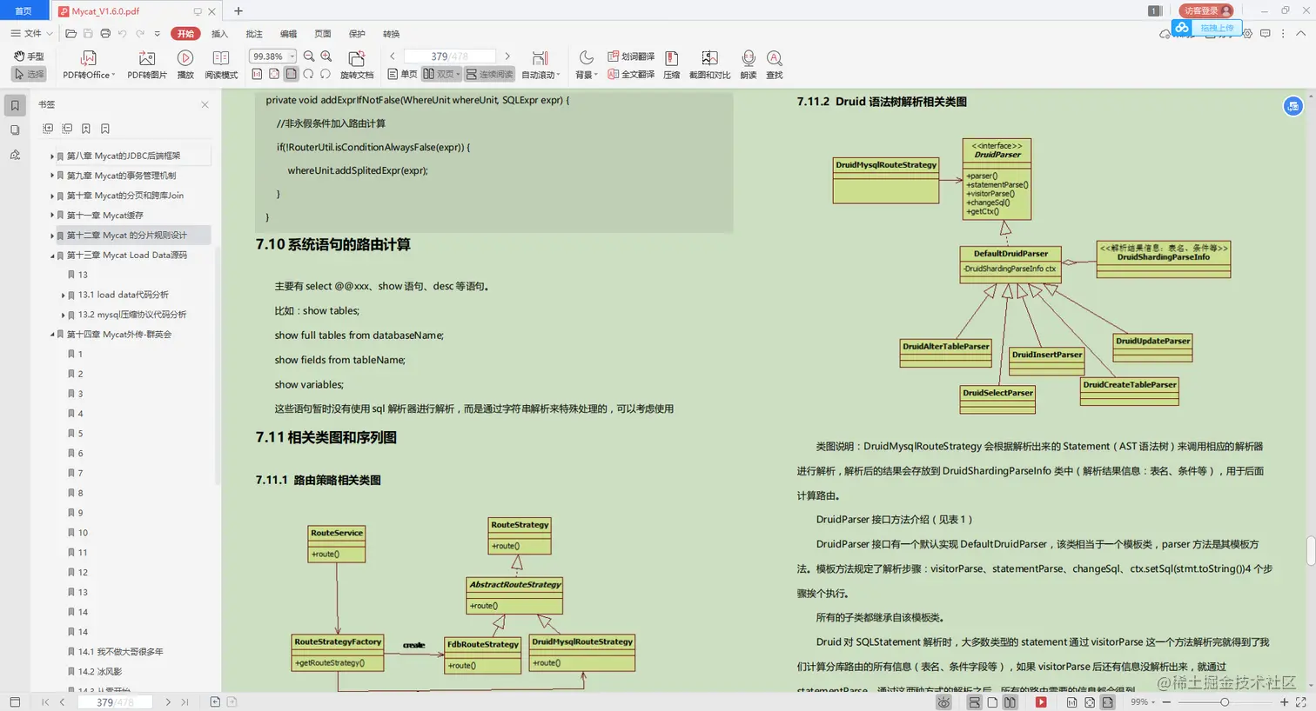This screenshot has height=711, width=1316.
Task: Open the Compress (压缩) tool
Action: point(671,65)
